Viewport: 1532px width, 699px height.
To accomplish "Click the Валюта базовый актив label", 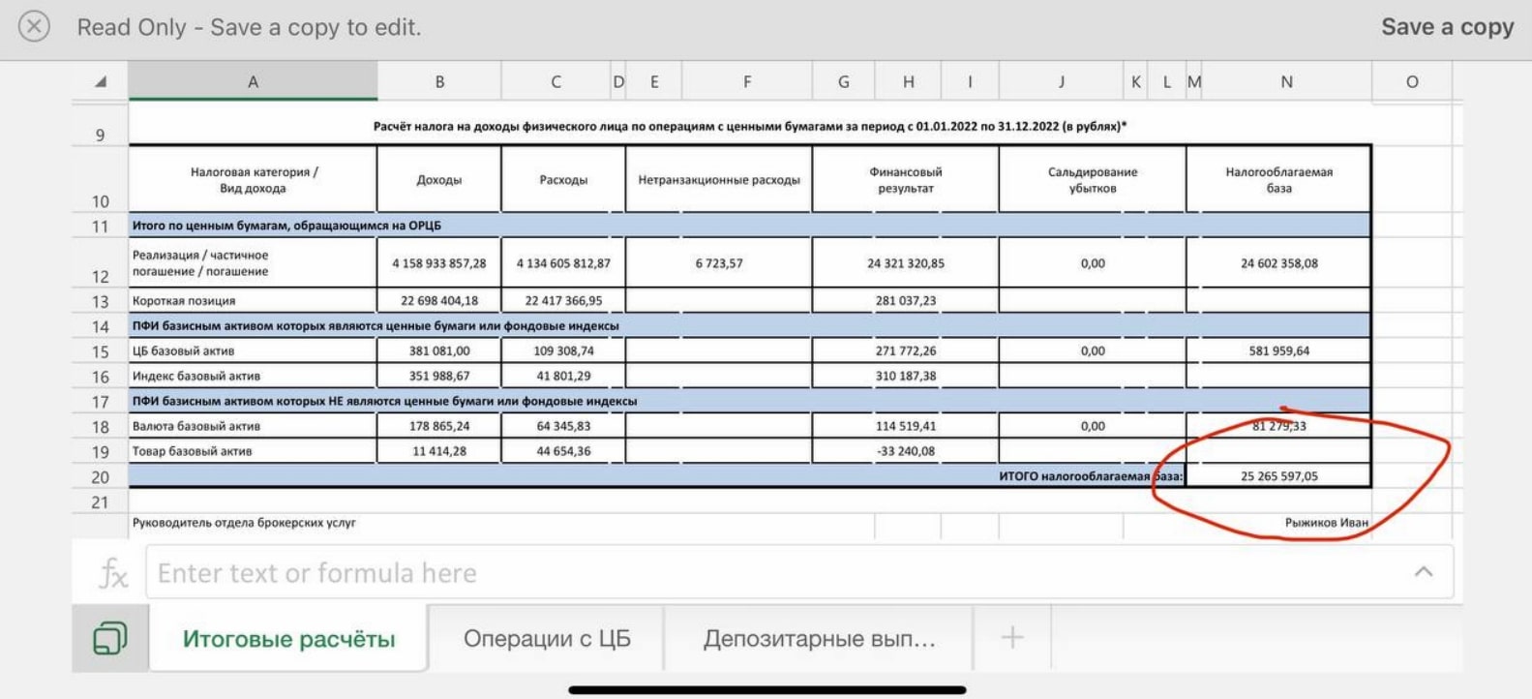I will [x=196, y=427].
